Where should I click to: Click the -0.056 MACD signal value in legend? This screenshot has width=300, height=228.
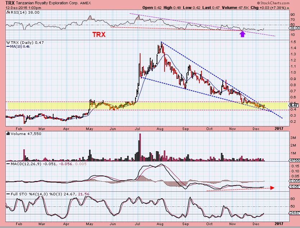point(66,164)
